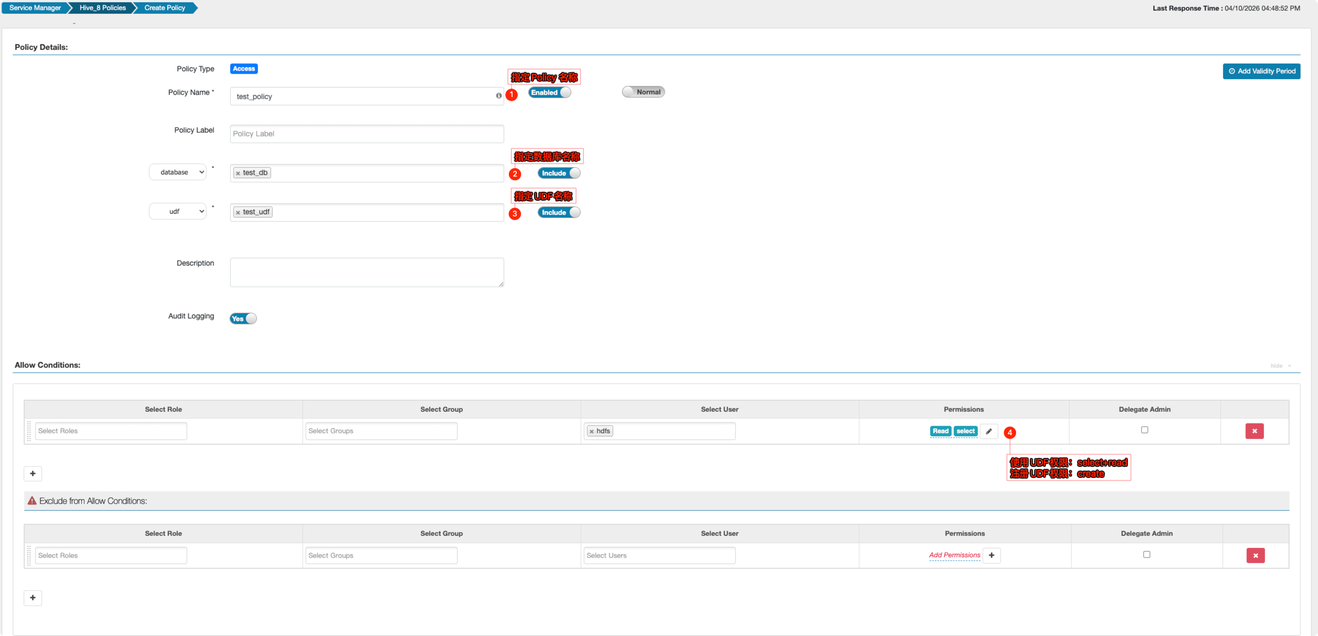Add new exclude condition row with plus

click(32, 598)
